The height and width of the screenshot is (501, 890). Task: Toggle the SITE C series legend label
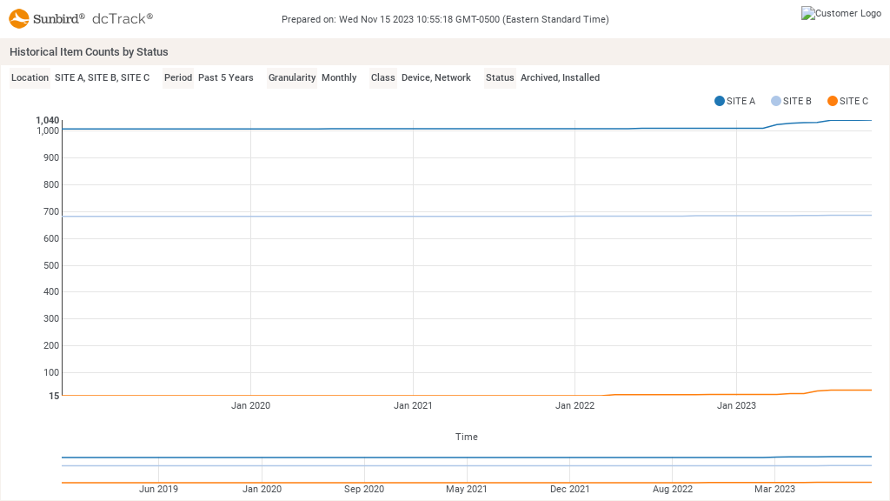tap(853, 101)
